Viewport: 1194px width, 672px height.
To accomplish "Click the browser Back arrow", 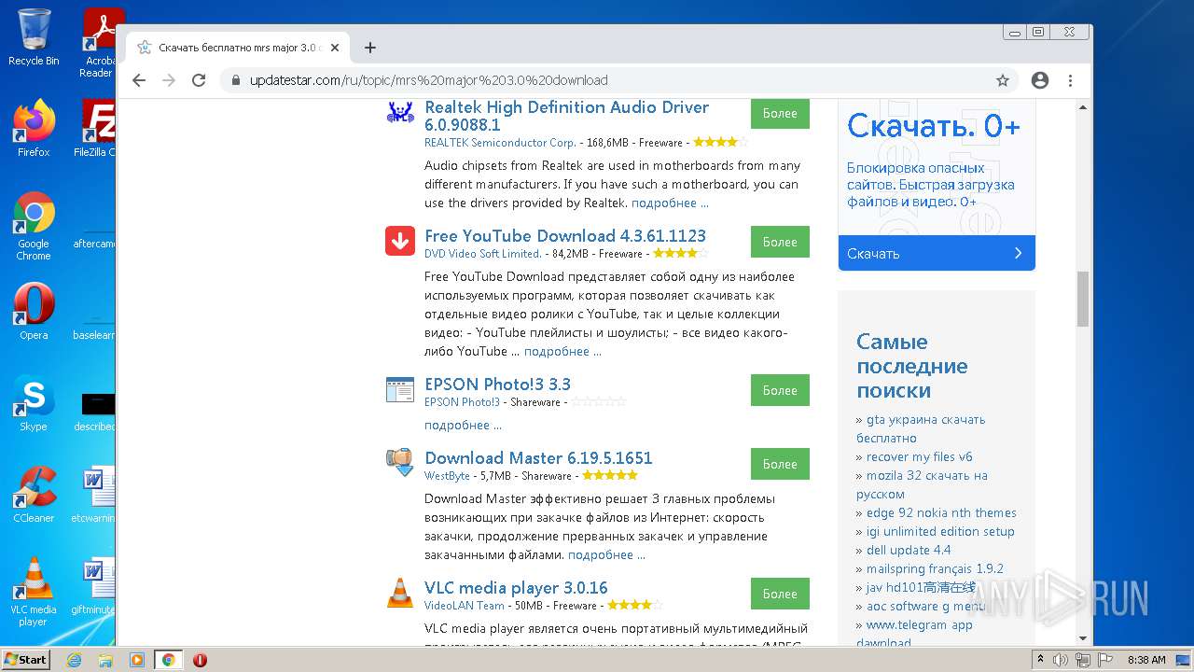I will (x=139, y=80).
